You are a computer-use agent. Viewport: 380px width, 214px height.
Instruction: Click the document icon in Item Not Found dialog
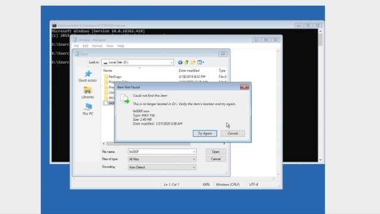click(125, 99)
